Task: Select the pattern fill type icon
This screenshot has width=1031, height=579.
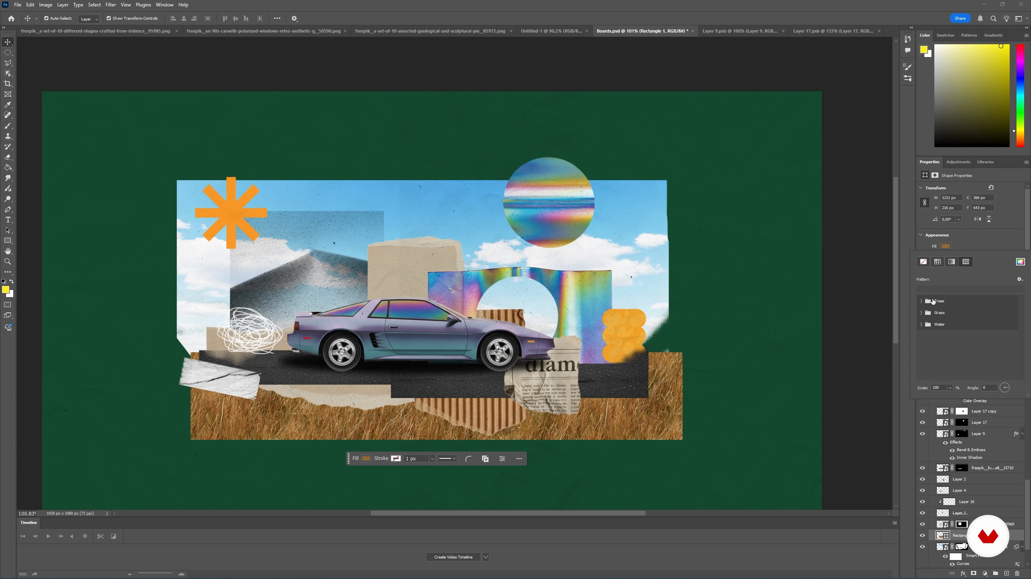Action: [x=966, y=262]
